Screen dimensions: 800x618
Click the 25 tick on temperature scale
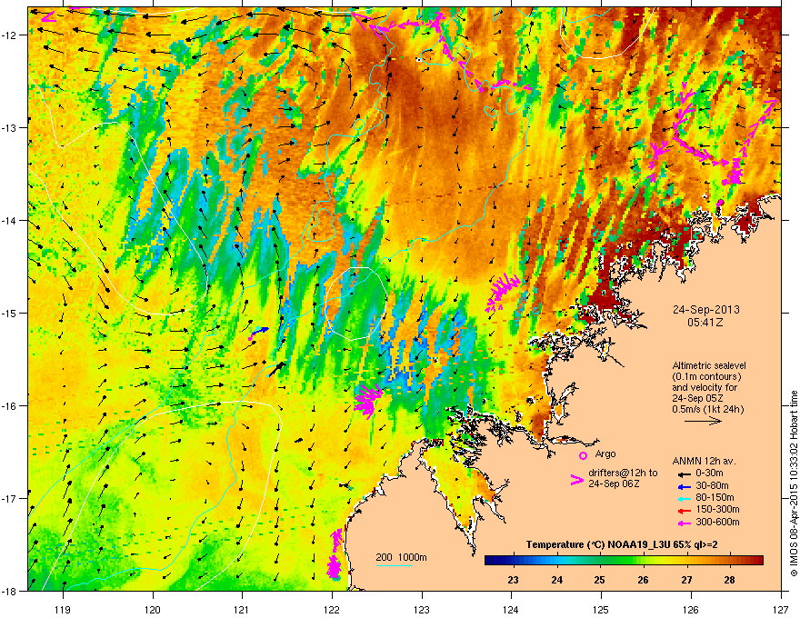tap(599, 580)
